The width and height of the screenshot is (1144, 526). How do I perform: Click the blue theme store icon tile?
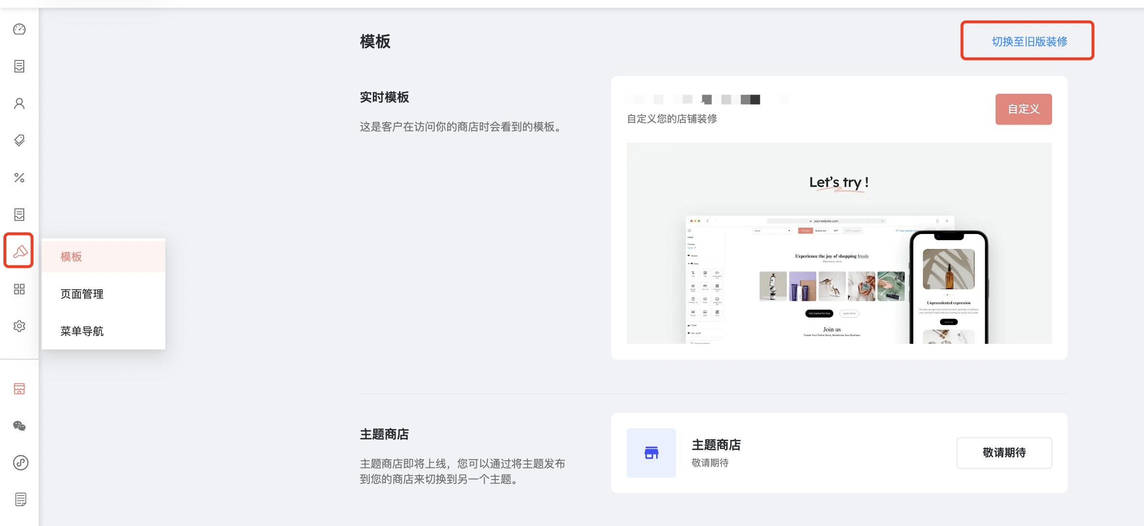(x=651, y=453)
